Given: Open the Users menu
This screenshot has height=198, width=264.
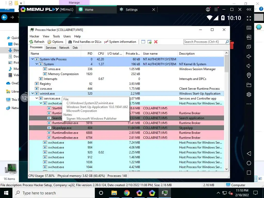Looking at the screenshot, I should coord(67,36).
